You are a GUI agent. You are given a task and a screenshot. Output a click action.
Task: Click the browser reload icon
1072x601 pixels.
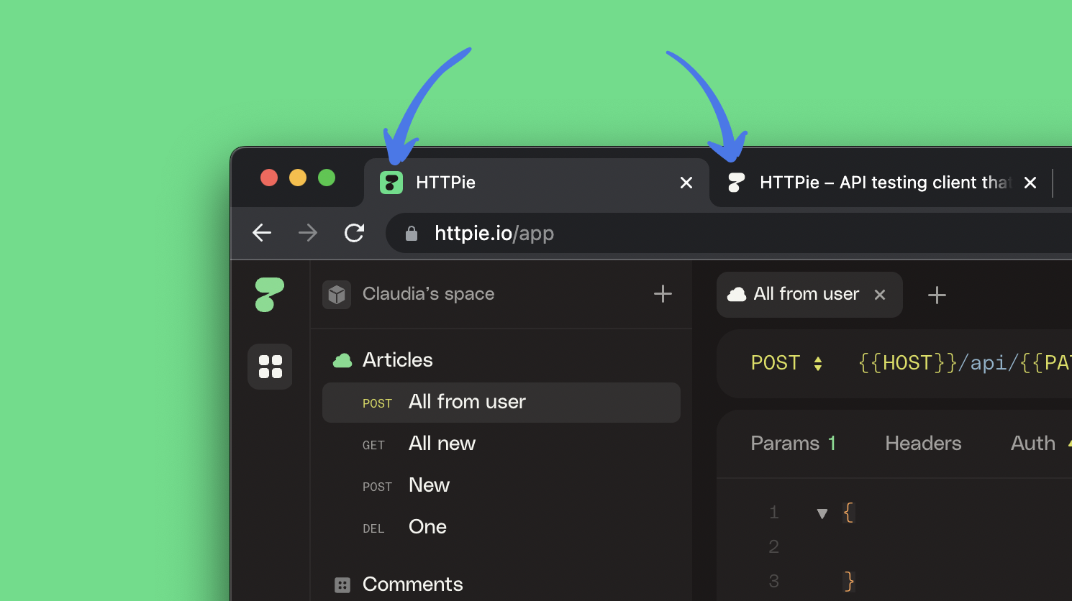click(x=354, y=233)
